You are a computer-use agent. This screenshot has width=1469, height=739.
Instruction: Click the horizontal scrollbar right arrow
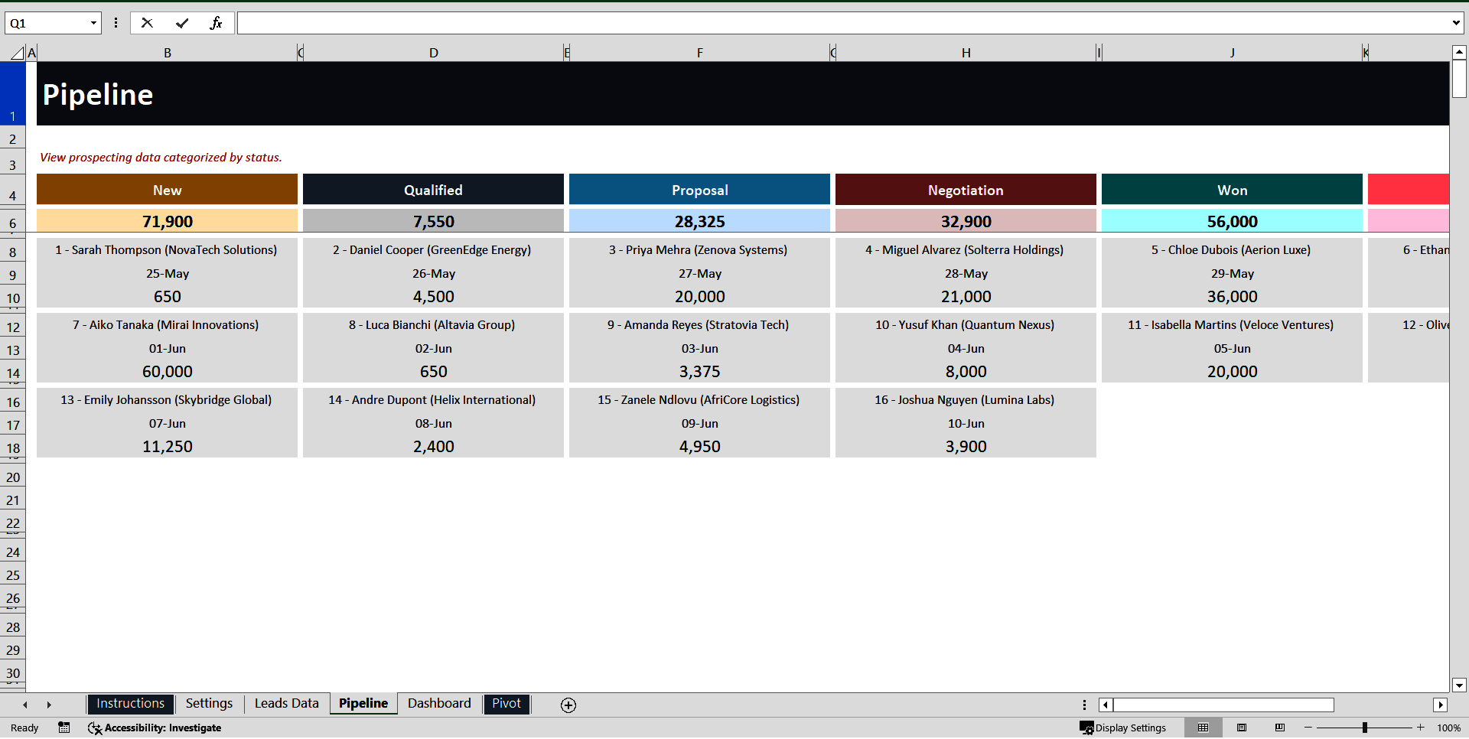click(1441, 705)
